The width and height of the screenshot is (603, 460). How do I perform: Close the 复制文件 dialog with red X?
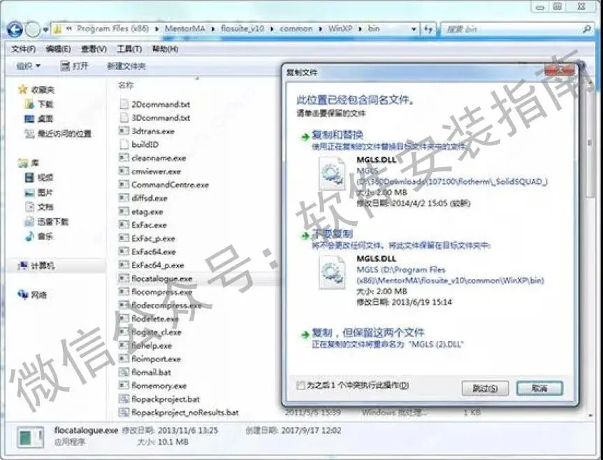560,70
